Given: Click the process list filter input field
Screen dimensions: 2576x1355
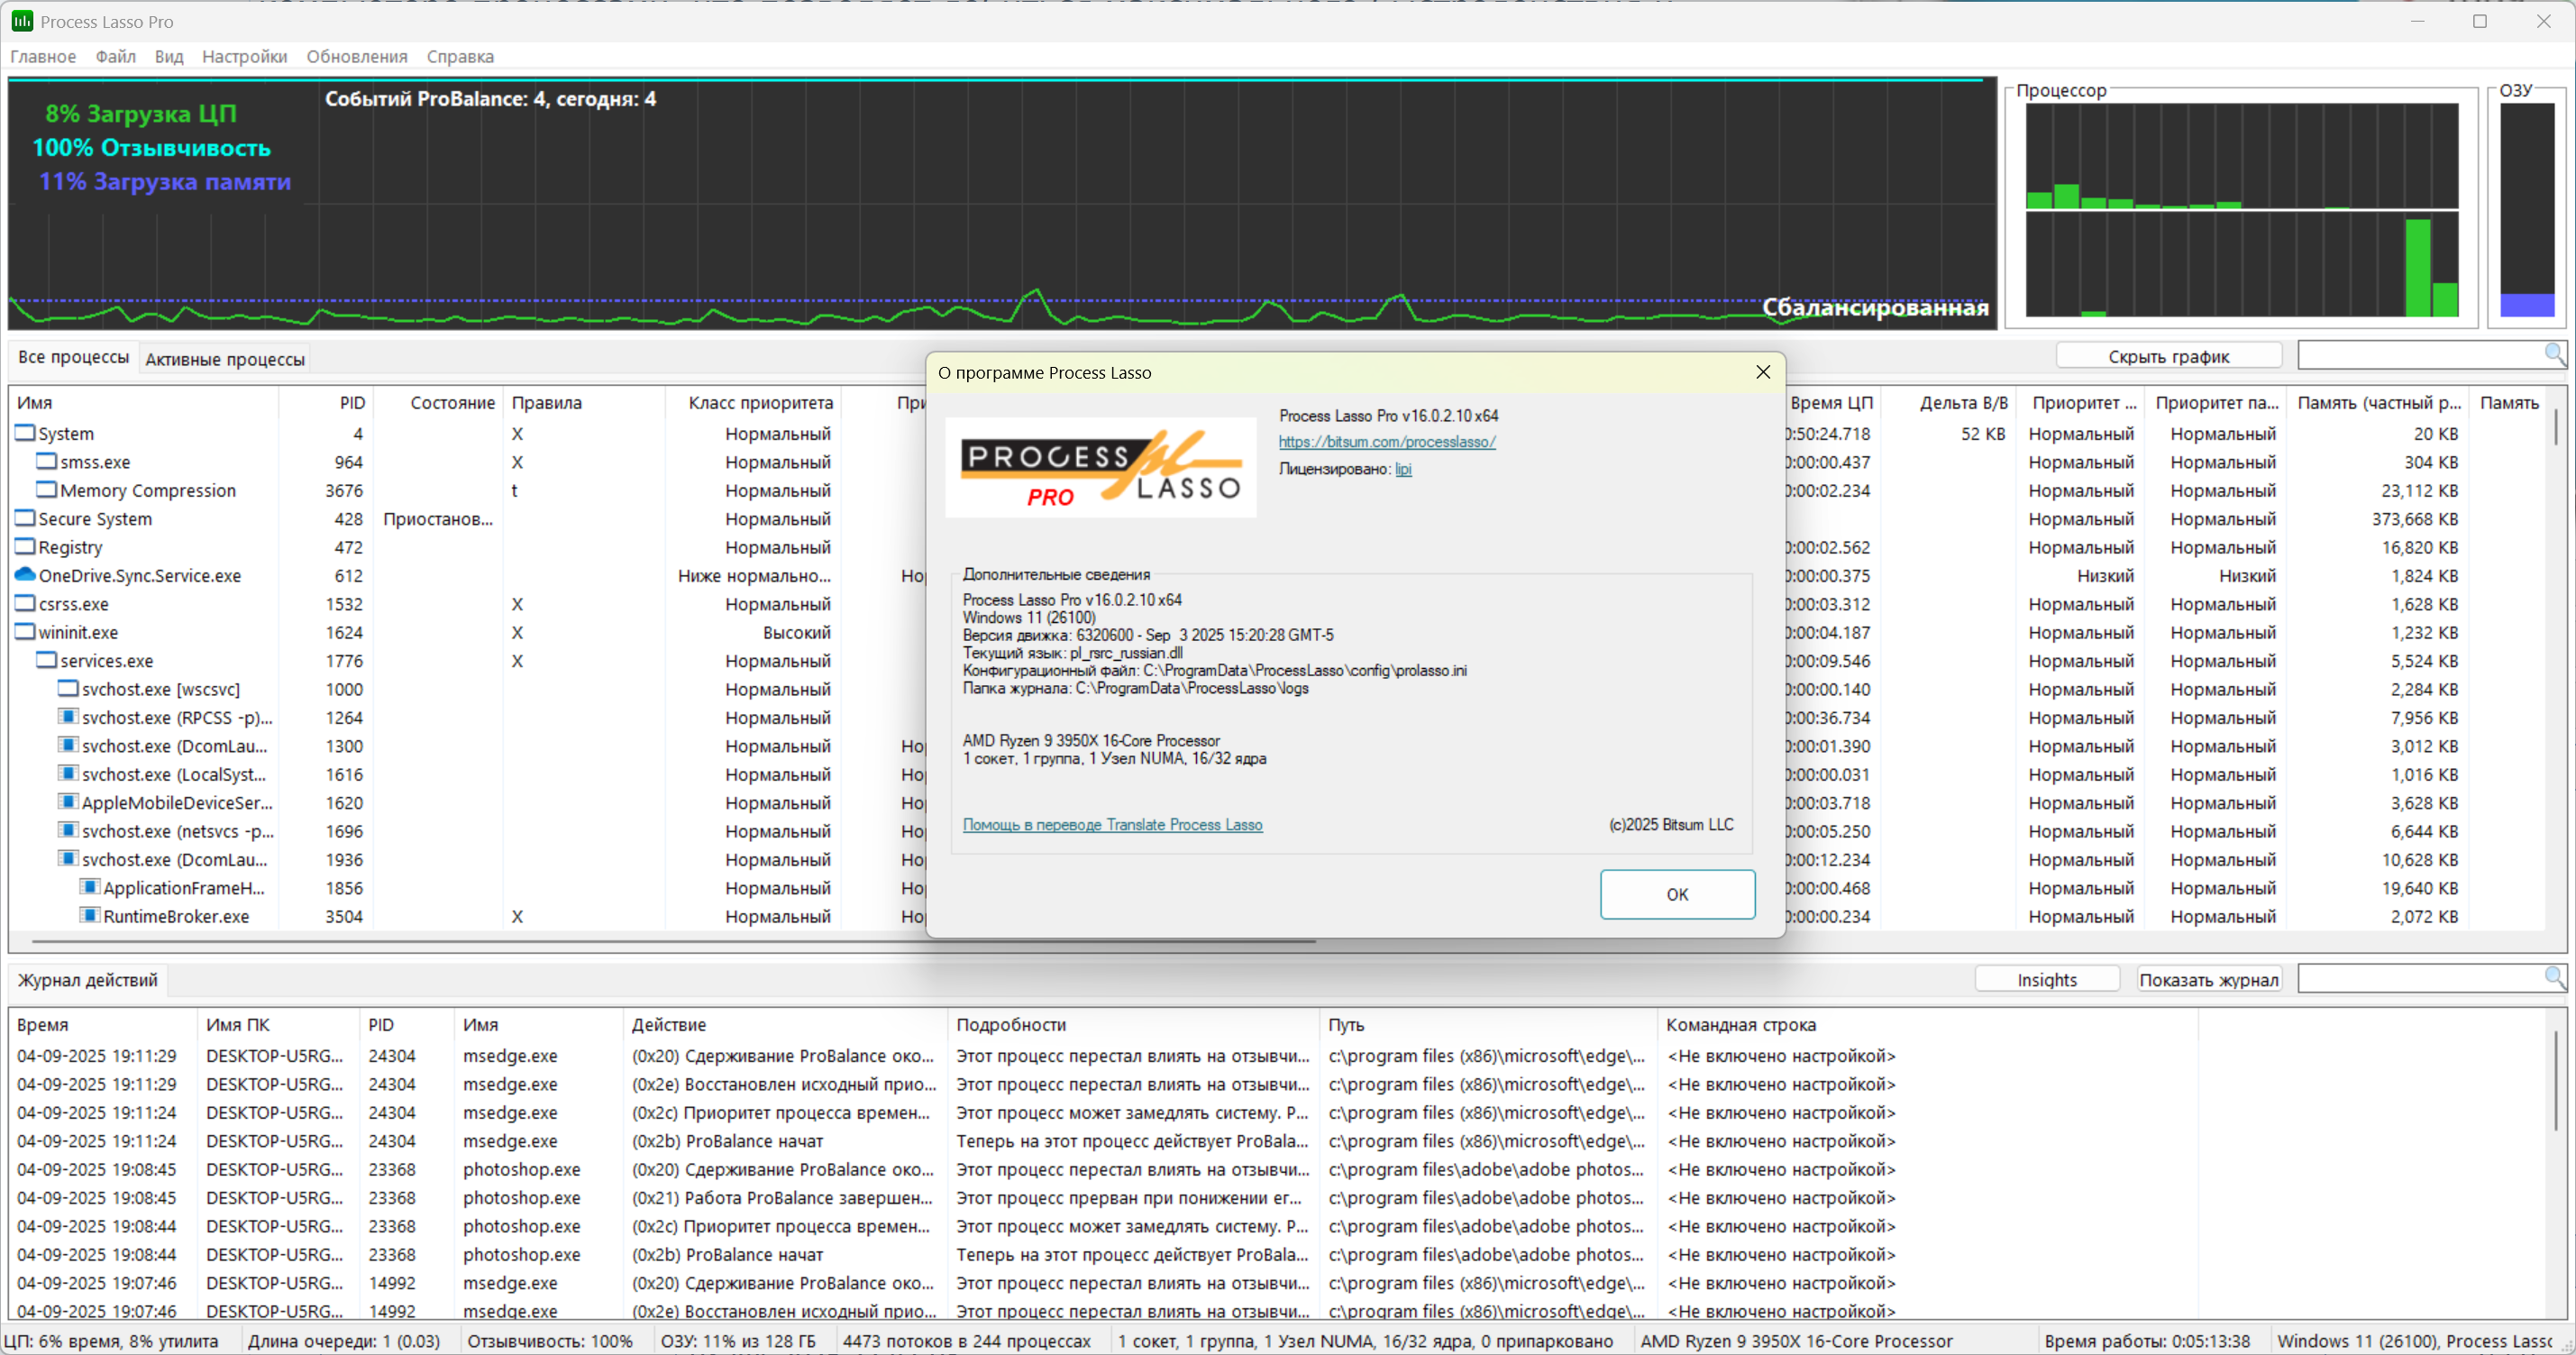Looking at the screenshot, I should [2420, 355].
